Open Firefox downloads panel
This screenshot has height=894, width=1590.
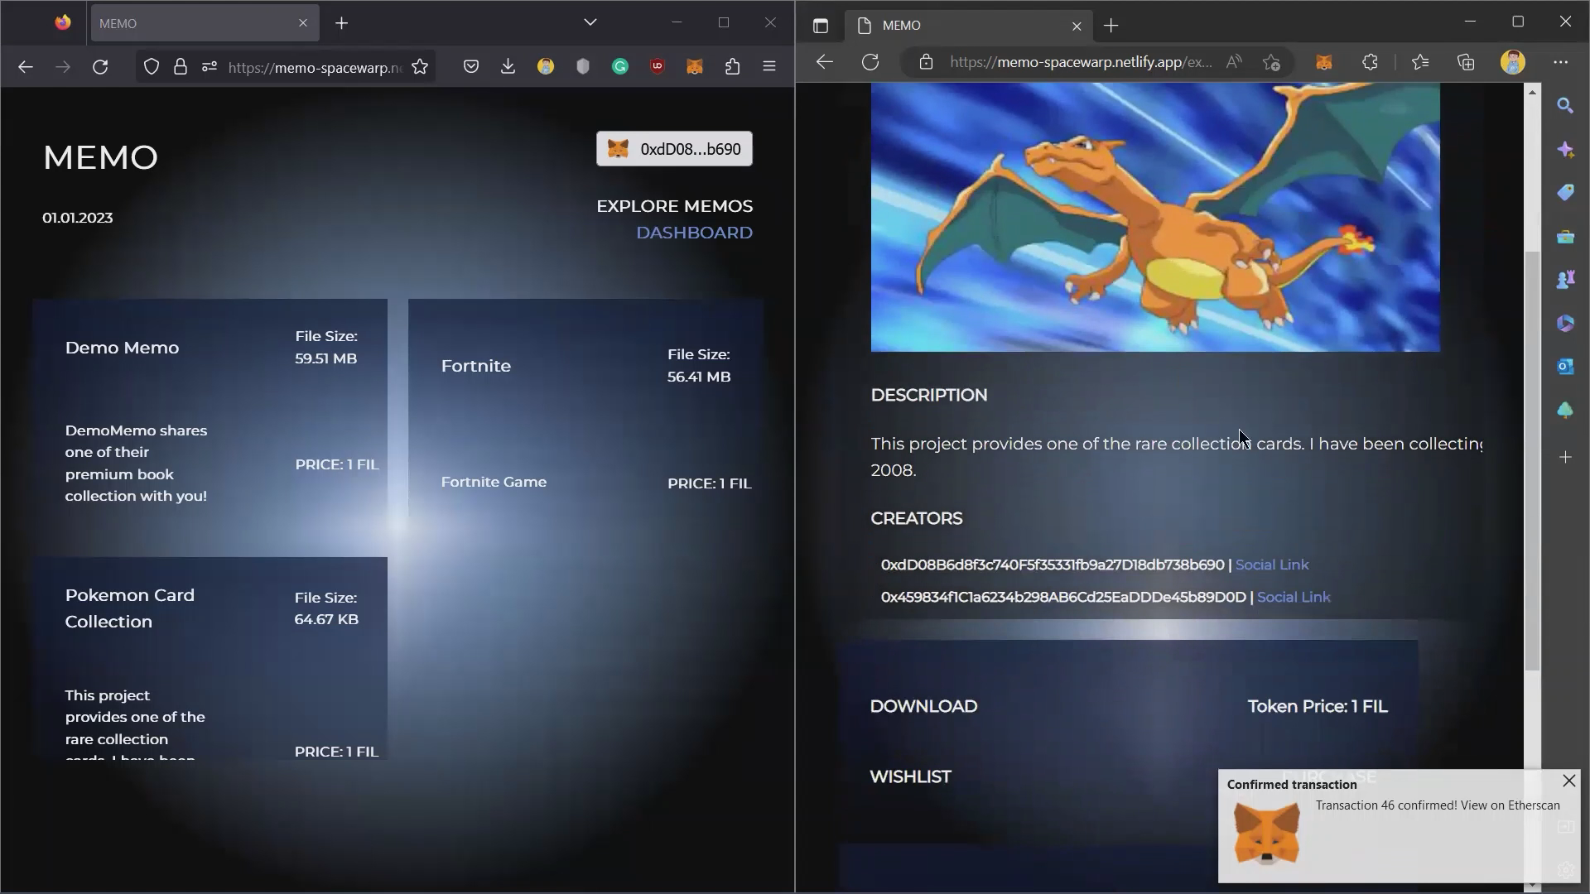508,67
